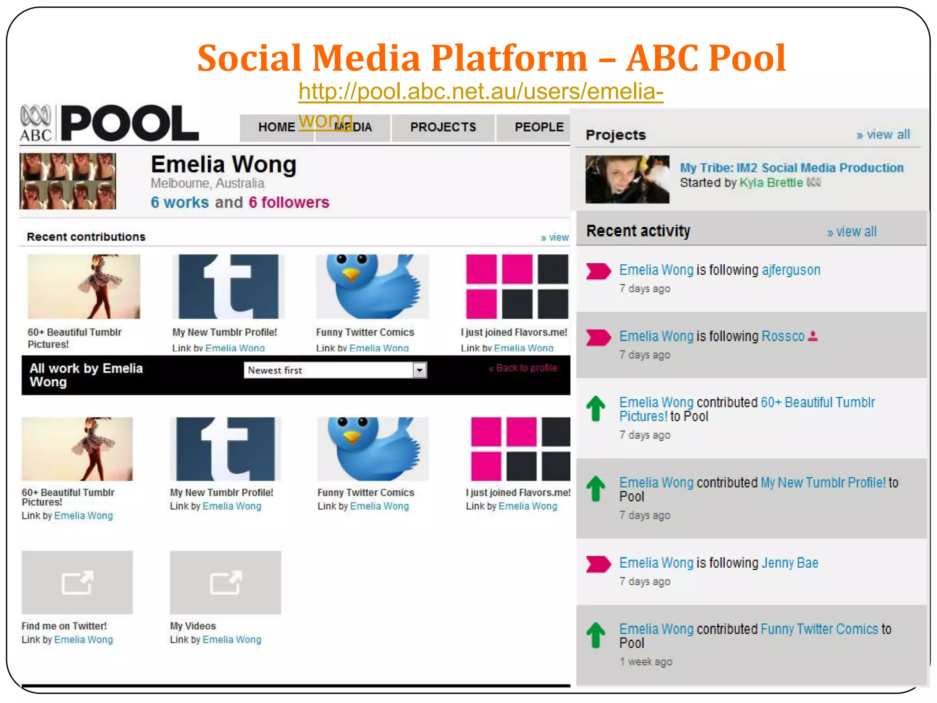937x703 pixels.
Task: Click Flavors.me squares thumbnail in All work
Action: [521, 449]
